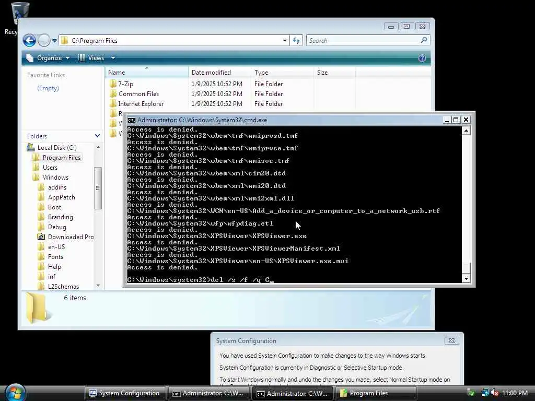Switch to Program Files taskbar button
The height and width of the screenshot is (401, 535).
(376, 393)
